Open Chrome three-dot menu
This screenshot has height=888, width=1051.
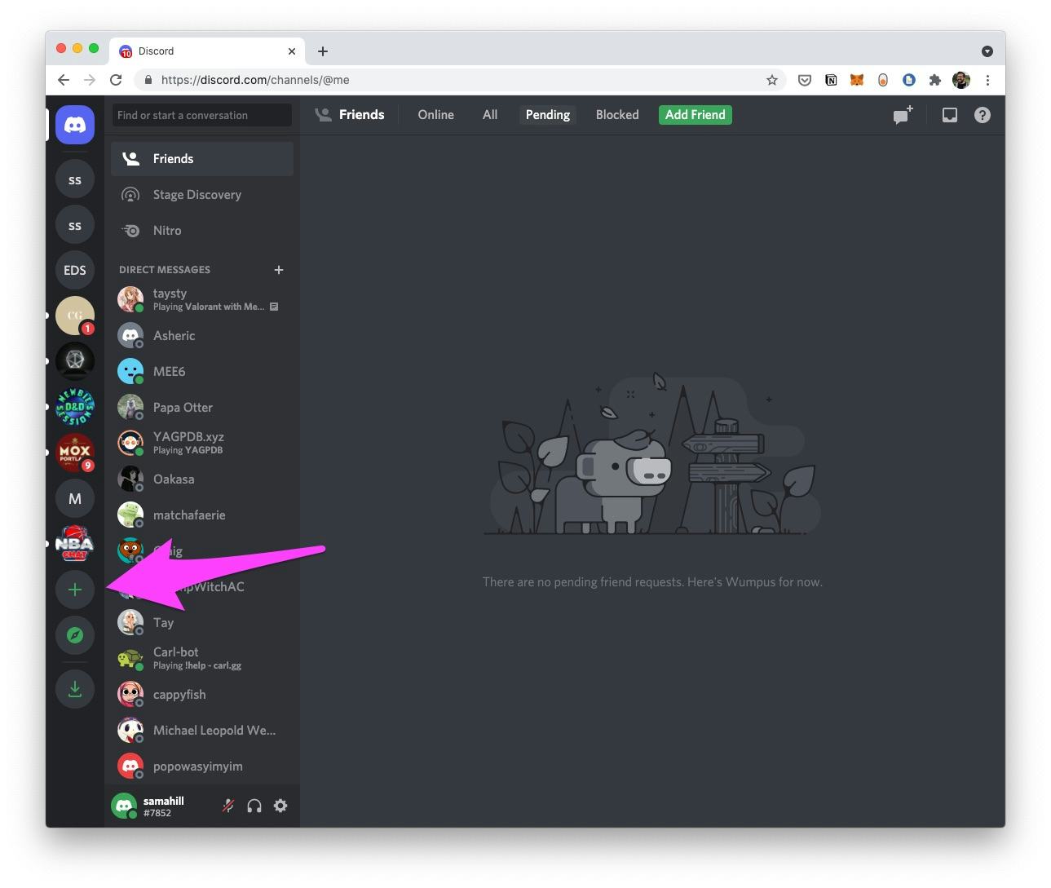coord(987,80)
